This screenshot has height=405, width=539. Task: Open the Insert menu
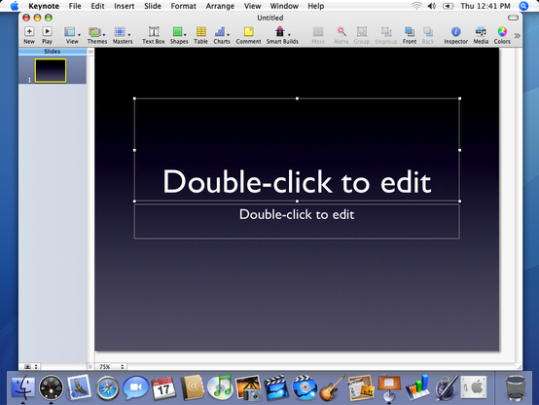click(125, 6)
